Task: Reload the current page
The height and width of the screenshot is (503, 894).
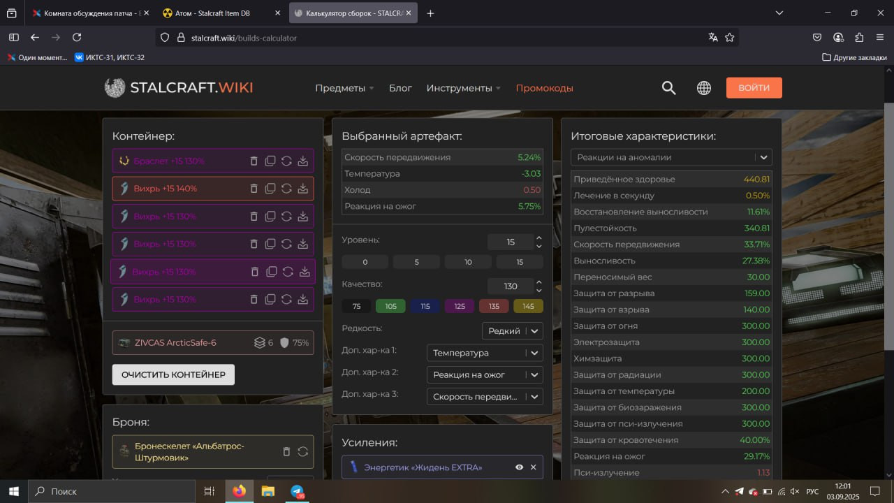Action: coord(77,37)
